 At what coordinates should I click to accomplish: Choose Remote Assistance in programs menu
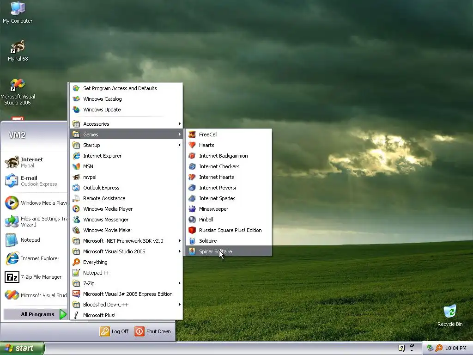(126, 198)
